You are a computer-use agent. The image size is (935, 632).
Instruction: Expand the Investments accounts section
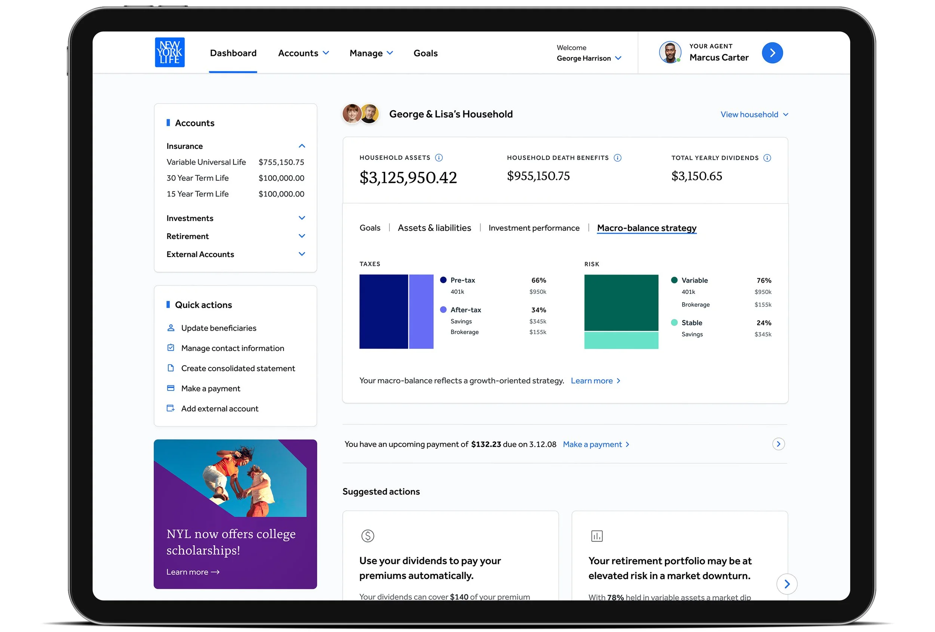302,218
